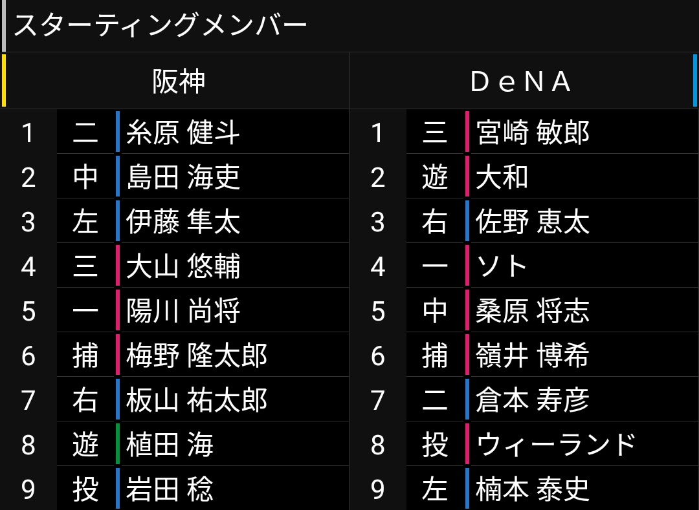699x510 pixels.
Task: Click player 板山 祐太郎
Action: (197, 400)
